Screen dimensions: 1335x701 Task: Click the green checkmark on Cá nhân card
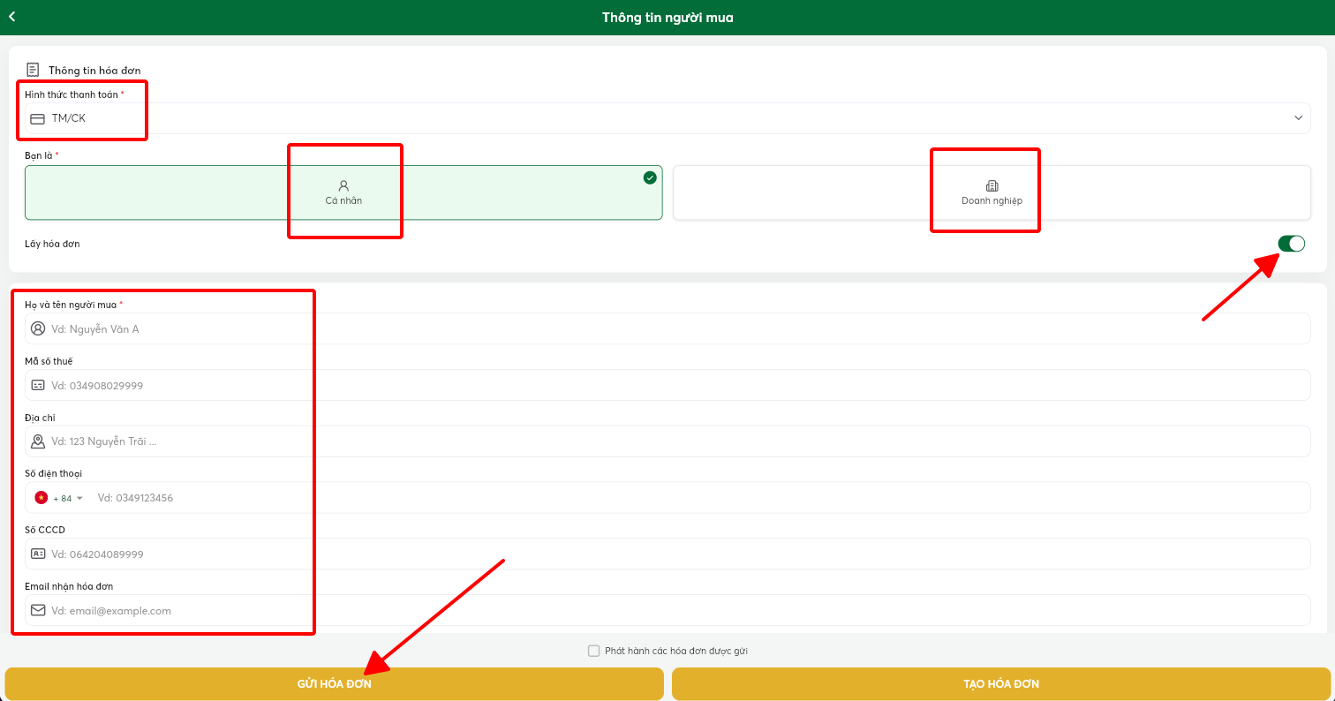pyautogui.click(x=650, y=177)
